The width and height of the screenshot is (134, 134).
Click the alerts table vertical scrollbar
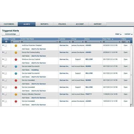click(131, 75)
